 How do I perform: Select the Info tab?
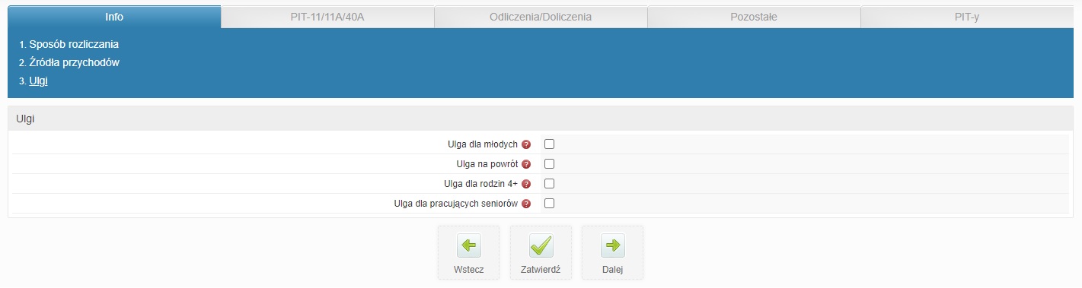[x=114, y=17]
